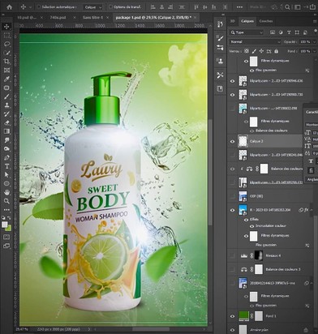Viewport: 318px width, 334px height.
Task: Select the Brush tool
Action: click(6, 96)
